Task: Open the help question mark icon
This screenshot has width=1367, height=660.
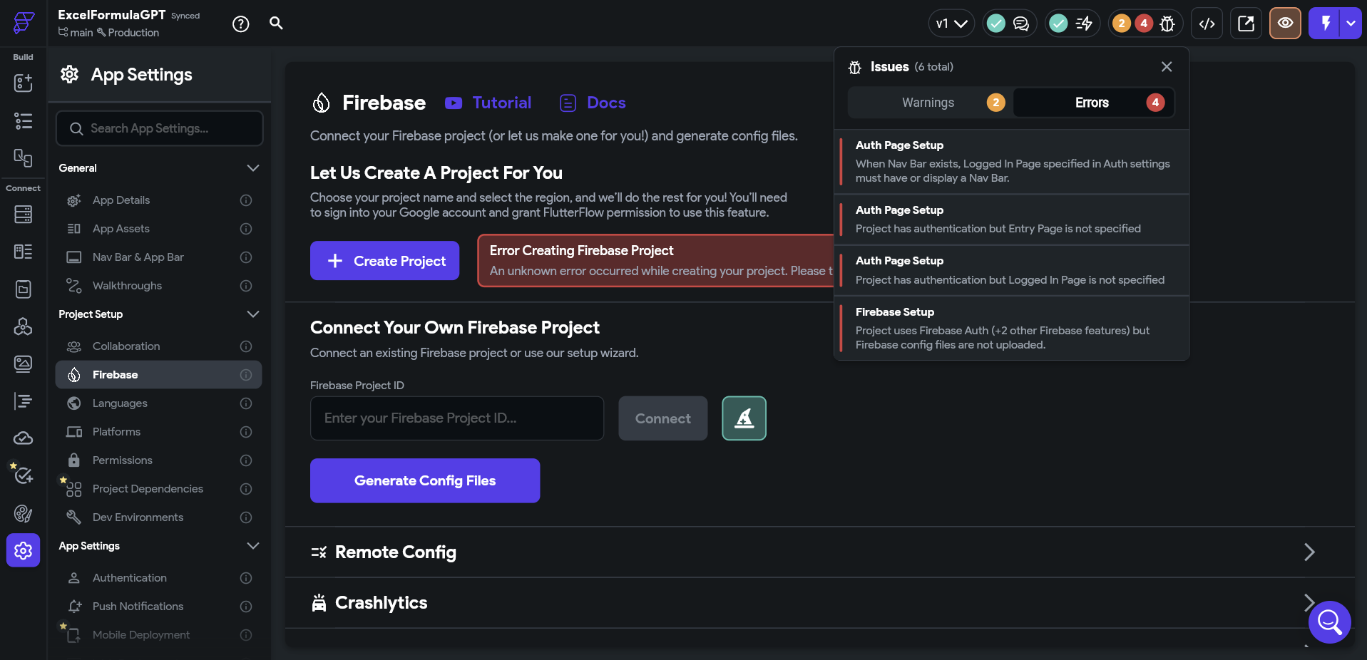Action: click(x=241, y=24)
